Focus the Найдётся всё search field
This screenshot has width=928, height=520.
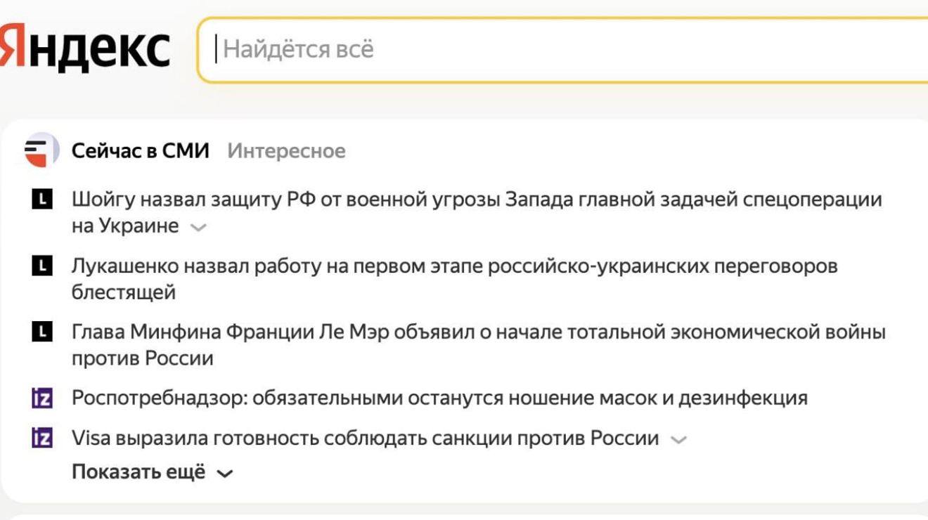[562, 50]
